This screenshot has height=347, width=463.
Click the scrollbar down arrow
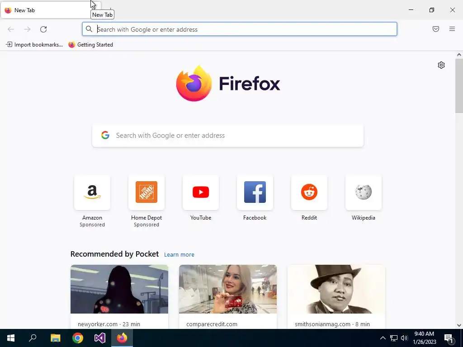(459, 325)
